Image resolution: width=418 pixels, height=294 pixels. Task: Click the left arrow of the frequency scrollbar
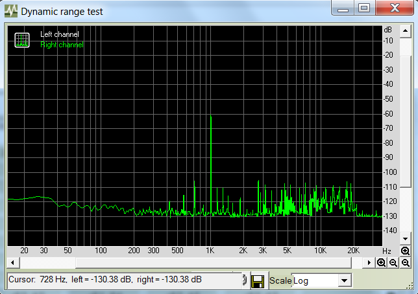click(12, 263)
